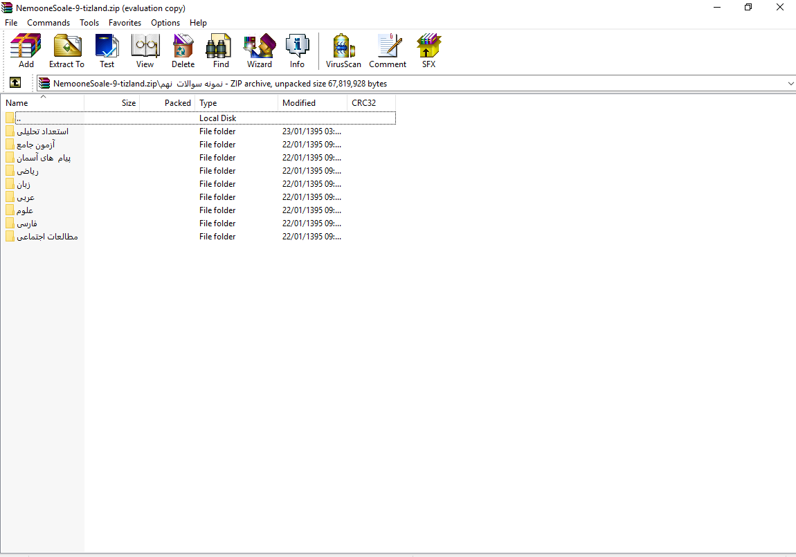Click the WinRAR title bar app icon
Screen dimensions: 796x557
[x=7, y=8]
